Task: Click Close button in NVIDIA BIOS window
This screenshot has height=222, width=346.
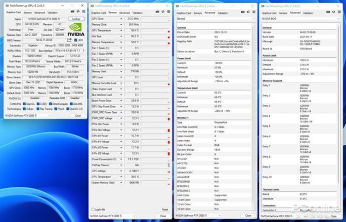Action: pos(334,216)
